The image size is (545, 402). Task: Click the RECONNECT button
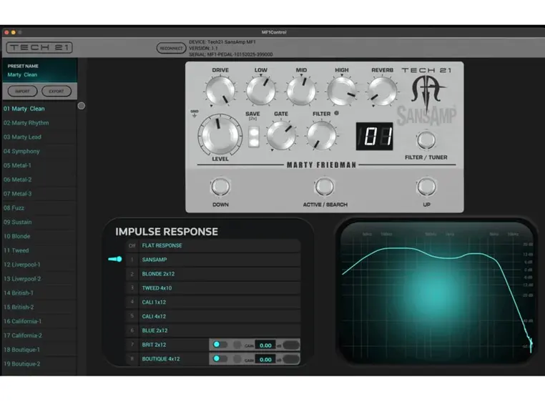(x=171, y=48)
